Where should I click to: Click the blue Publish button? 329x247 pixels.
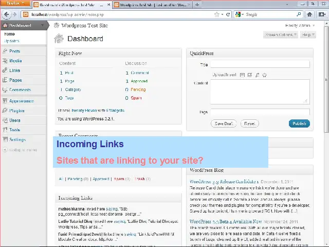tap(299, 123)
